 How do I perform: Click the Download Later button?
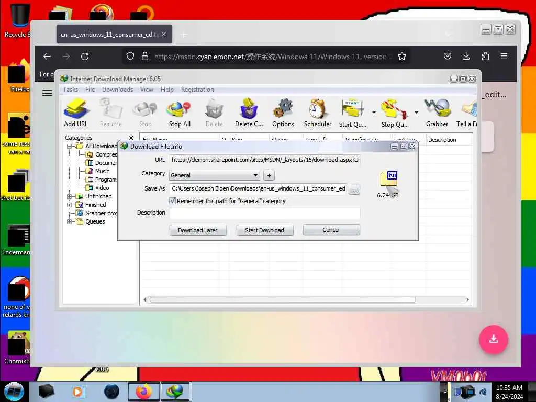pyautogui.click(x=197, y=230)
